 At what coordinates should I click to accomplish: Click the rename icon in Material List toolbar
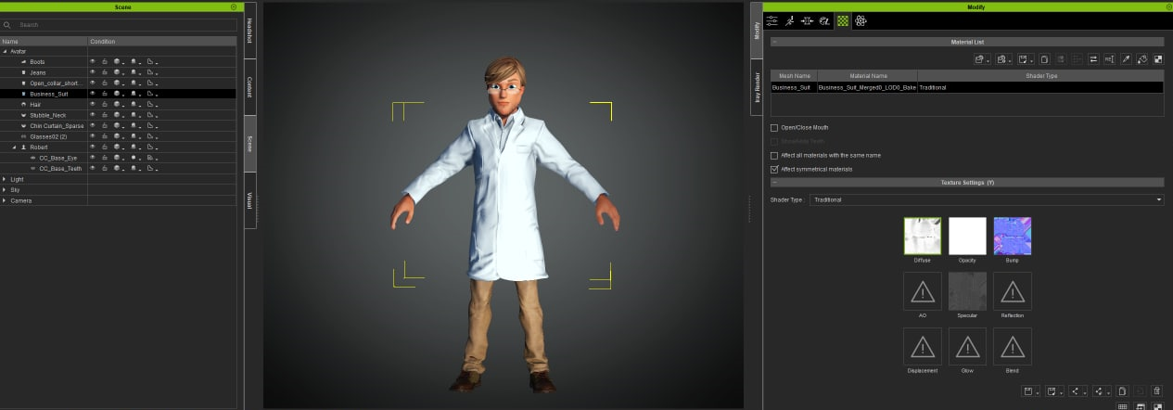click(1109, 59)
